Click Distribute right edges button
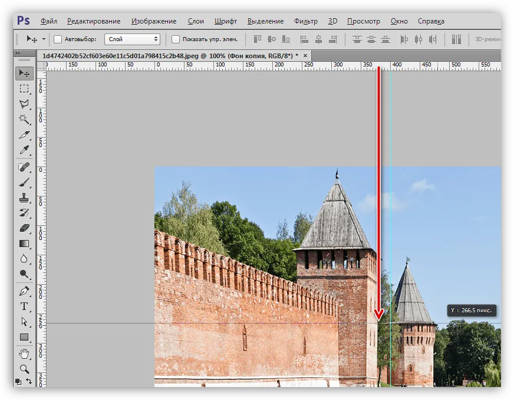This screenshot has width=514, height=400. [x=433, y=39]
